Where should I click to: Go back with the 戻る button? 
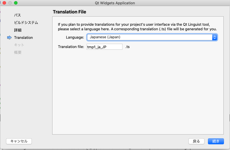coord(196,141)
